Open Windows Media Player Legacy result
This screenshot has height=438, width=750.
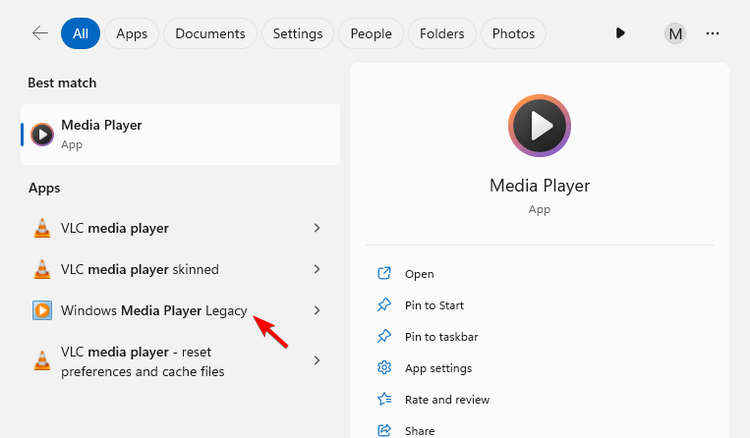(x=154, y=310)
